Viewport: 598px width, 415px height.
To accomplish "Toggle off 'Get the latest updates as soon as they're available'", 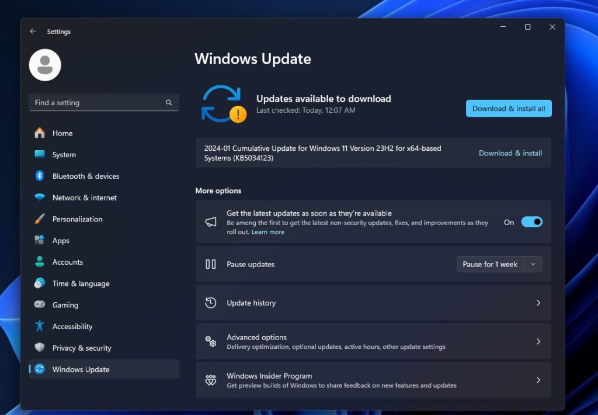I will point(531,222).
